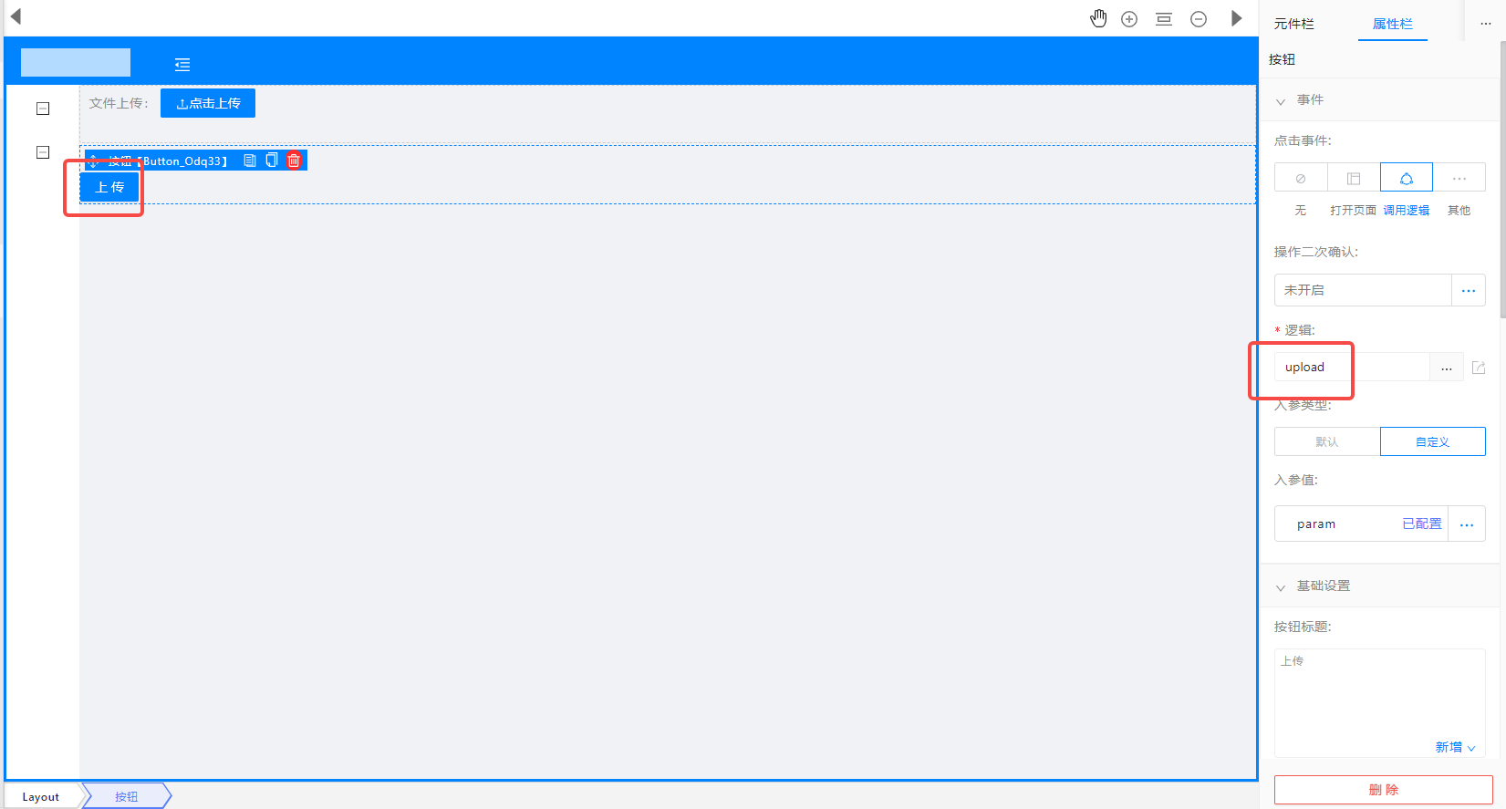Switch to the '属性栏' tab

(x=1393, y=24)
